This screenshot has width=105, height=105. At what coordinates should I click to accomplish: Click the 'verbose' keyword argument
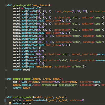75,100
